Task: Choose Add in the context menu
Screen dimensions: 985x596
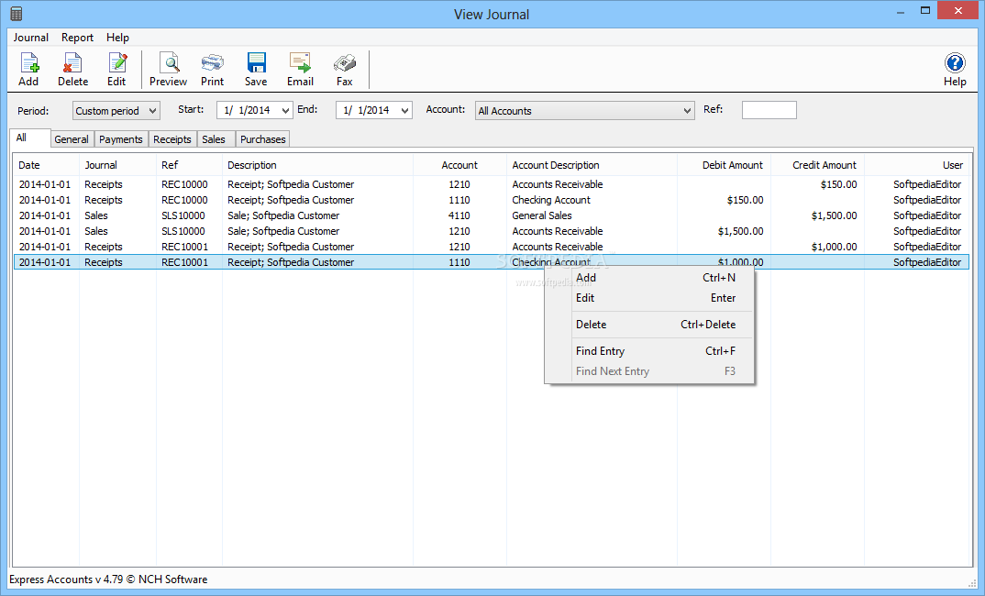Action: point(649,278)
